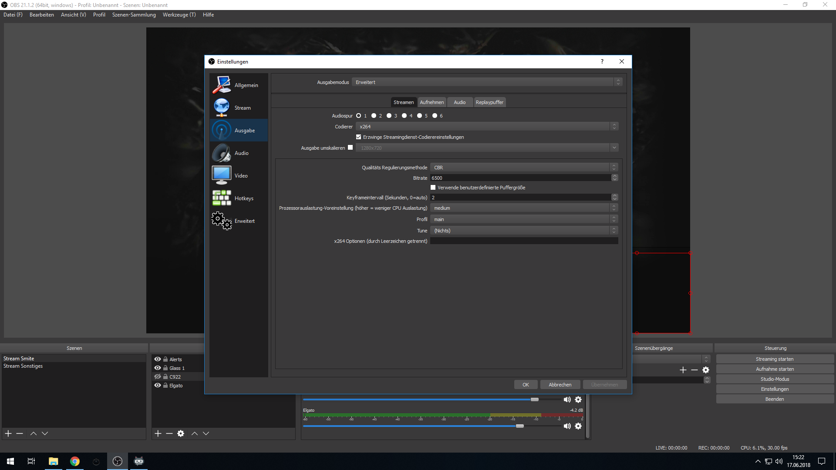
Task: Open Elgato mixer channel gear settings
Action: 578,426
